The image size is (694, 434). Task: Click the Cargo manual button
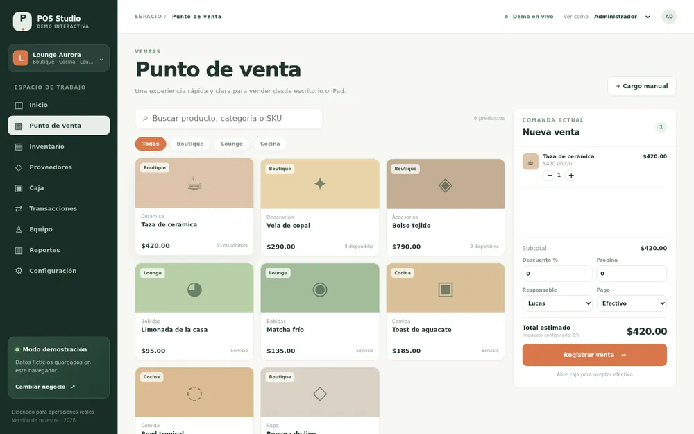pos(641,86)
